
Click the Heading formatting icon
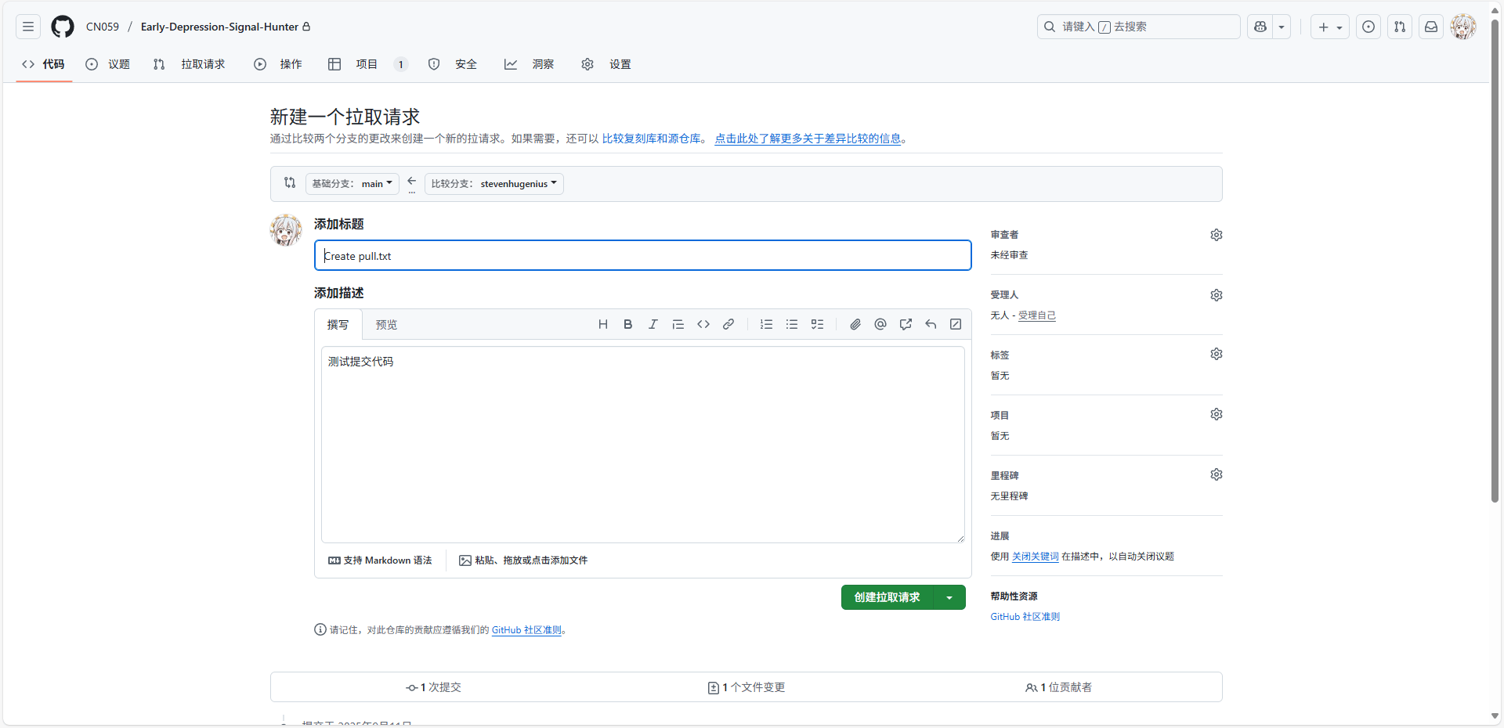602,324
